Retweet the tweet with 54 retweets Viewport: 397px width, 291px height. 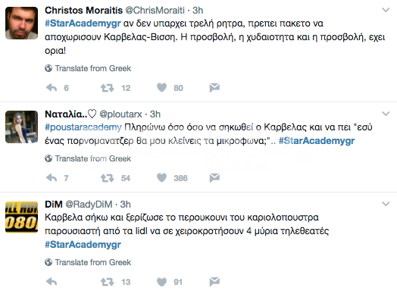click(107, 178)
